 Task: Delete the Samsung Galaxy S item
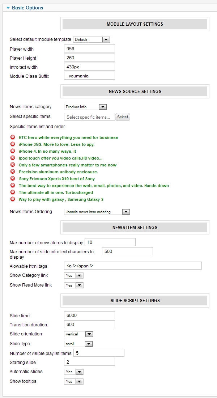(13, 199)
